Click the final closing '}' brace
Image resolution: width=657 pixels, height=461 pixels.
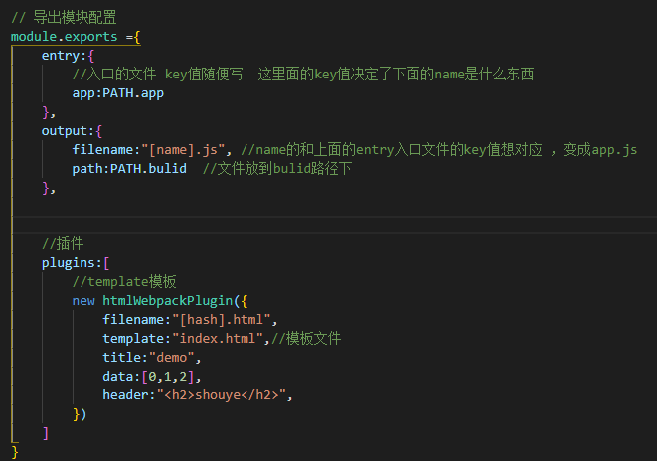pyautogui.click(x=15, y=452)
